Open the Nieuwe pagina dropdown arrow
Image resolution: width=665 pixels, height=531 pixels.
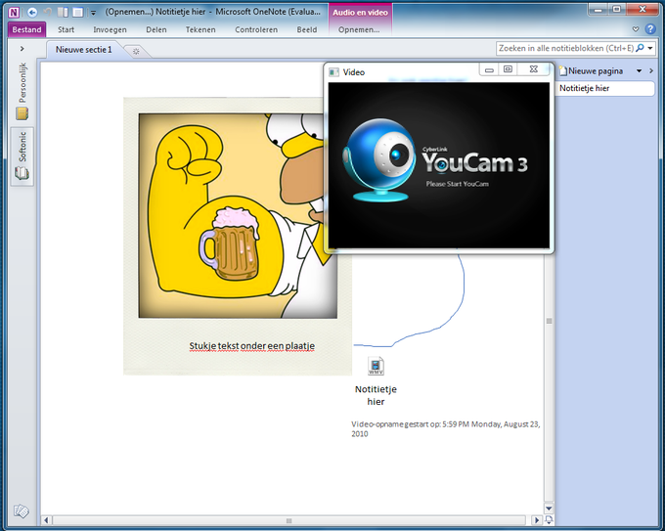(639, 71)
